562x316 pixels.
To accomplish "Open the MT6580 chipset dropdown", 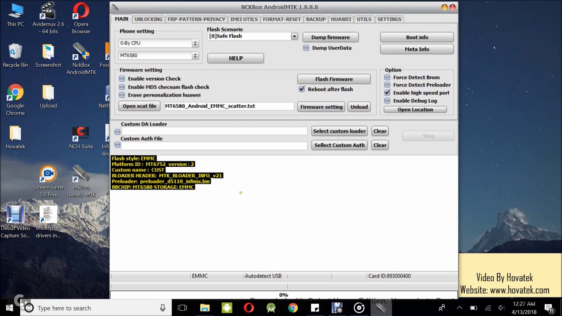I will tap(159, 56).
